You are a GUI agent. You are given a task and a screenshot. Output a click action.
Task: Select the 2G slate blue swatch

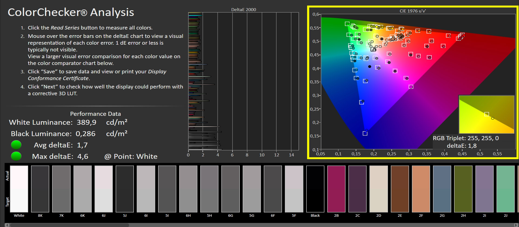pyautogui.click(x=442, y=189)
